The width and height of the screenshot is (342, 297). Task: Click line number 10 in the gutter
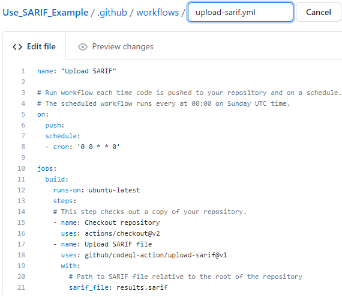[x=22, y=168]
